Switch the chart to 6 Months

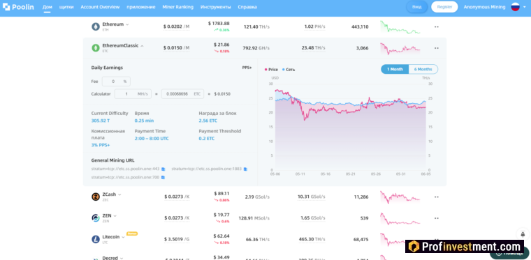[423, 69]
